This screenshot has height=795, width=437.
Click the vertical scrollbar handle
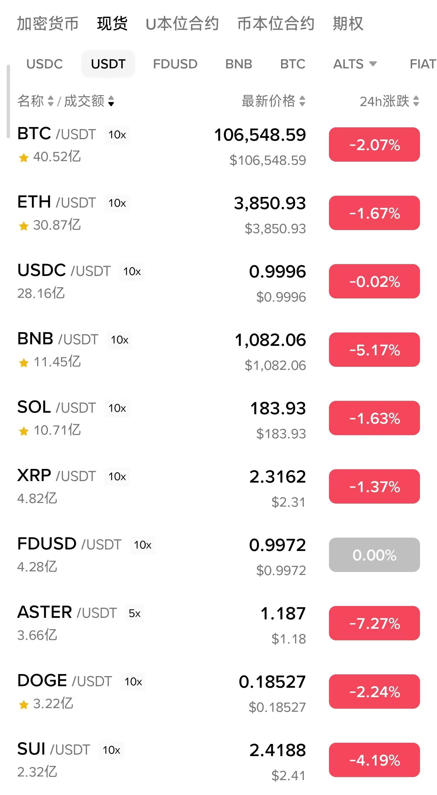[x=8, y=102]
